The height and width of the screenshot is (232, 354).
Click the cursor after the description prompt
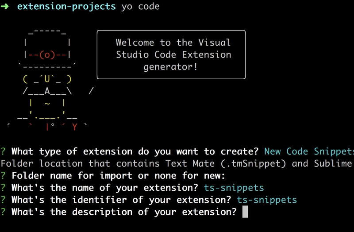click(245, 212)
